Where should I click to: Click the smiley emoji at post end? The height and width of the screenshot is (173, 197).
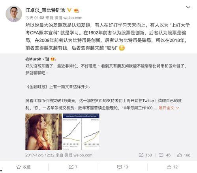pos(122,48)
